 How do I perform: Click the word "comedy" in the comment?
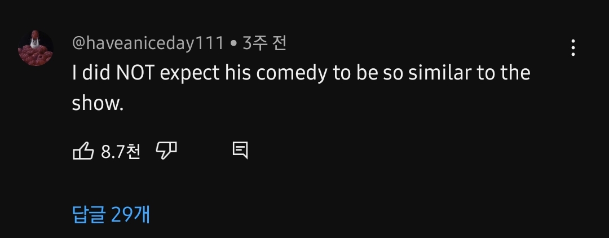click(288, 73)
